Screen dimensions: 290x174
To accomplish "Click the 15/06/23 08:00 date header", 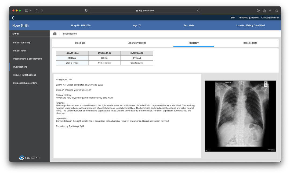I will 137,53.
